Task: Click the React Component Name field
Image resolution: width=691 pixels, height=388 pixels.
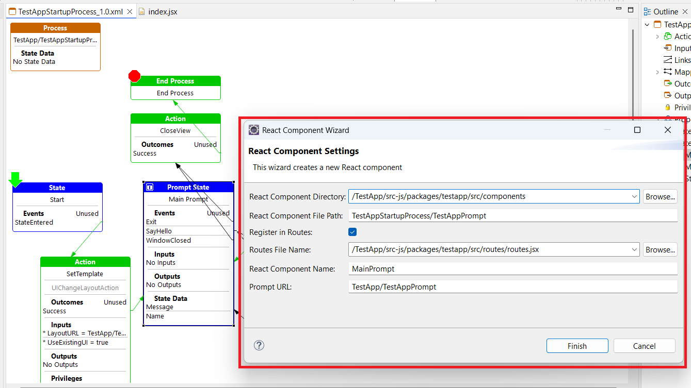Action: coord(512,268)
